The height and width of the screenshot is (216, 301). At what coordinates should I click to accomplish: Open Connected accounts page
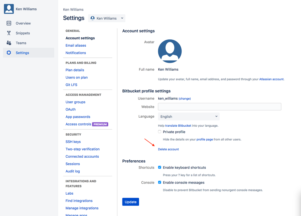click(x=82, y=156)
